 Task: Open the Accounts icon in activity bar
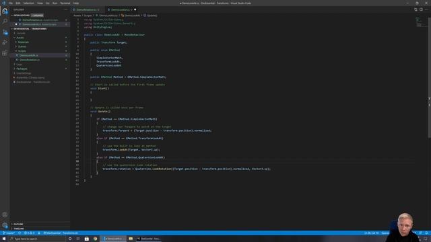point(5,215)
